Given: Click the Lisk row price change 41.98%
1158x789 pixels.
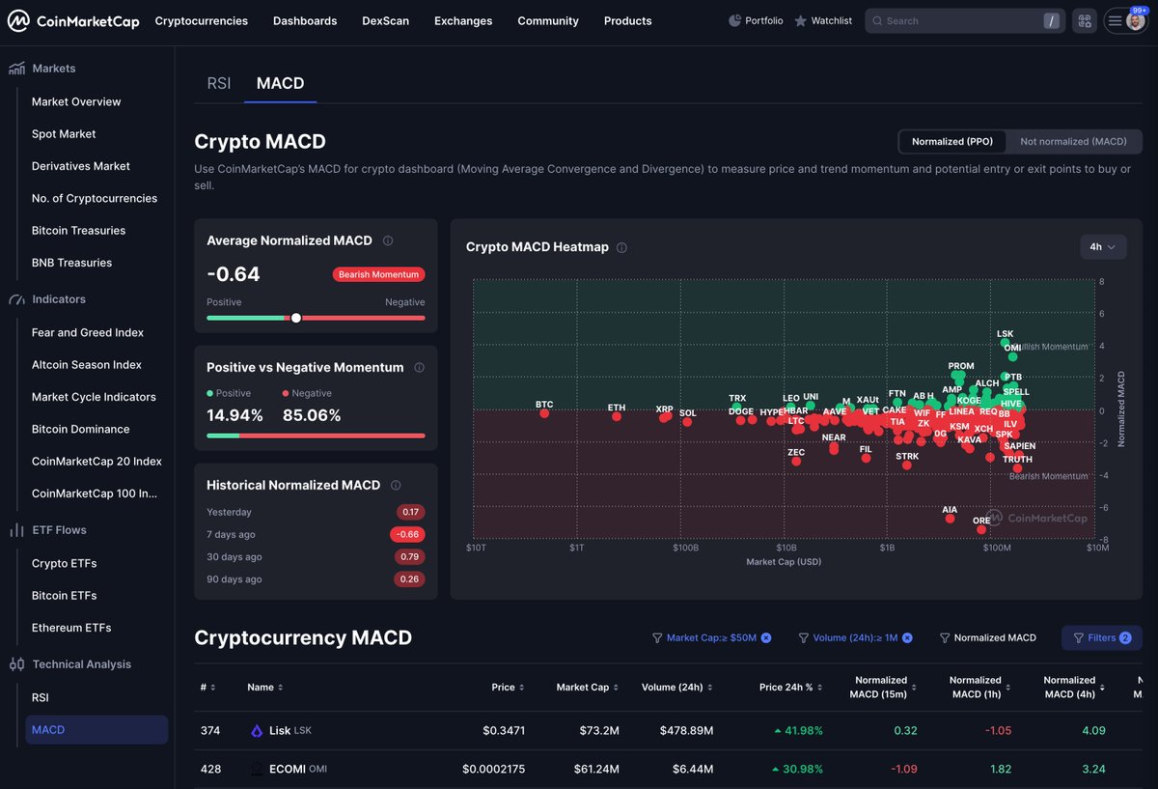Looking at the screenshot, I should pos(797,731).
